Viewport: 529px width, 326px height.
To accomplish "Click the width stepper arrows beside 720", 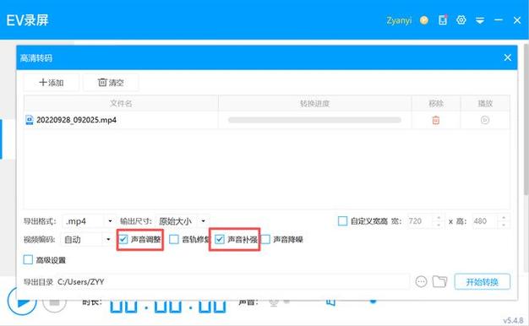I will click(439, 221).
